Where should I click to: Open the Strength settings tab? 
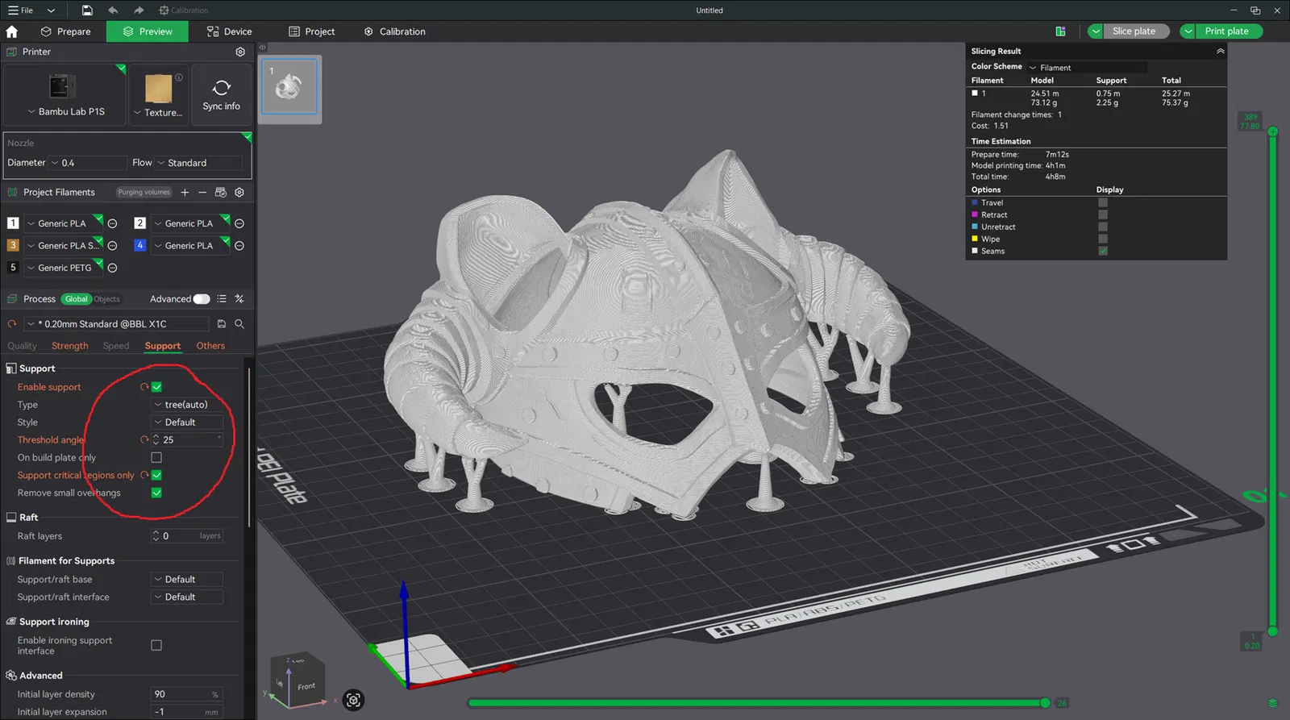[70, 346]
